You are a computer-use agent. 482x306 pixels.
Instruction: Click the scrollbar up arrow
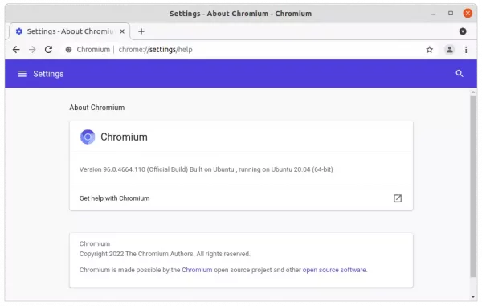click(x=473, y=92)
